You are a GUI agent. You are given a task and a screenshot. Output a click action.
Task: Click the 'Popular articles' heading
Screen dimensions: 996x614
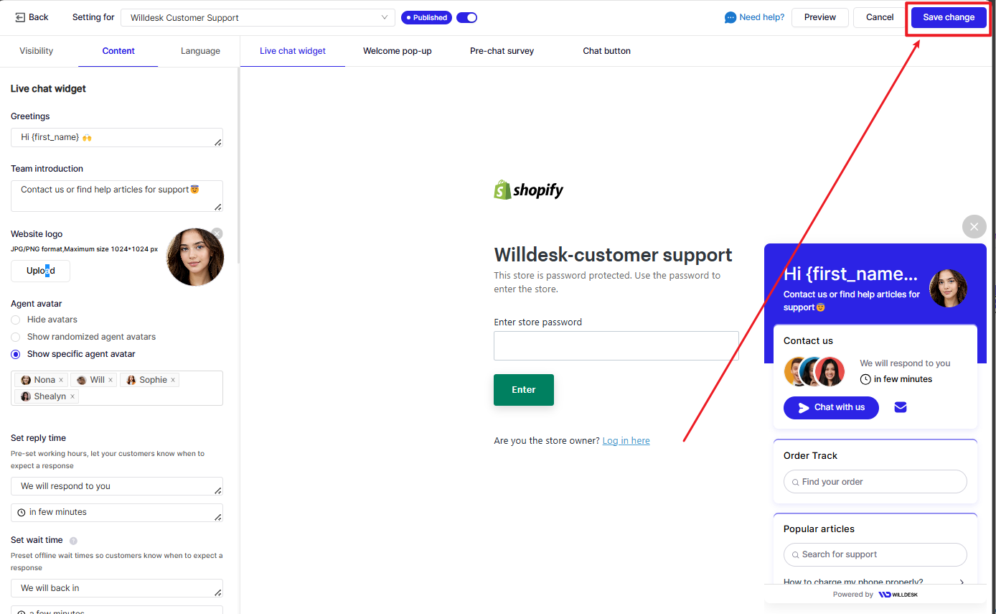(819, 529)
